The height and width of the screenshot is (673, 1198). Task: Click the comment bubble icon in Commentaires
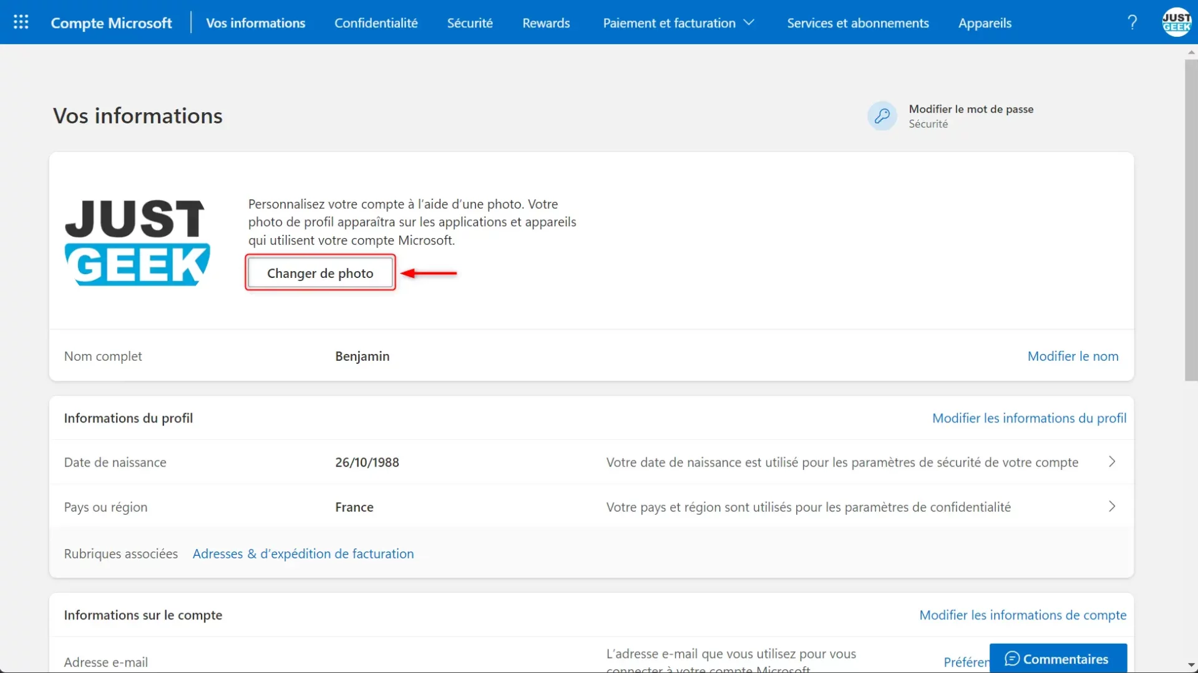tap(1012, 659)
